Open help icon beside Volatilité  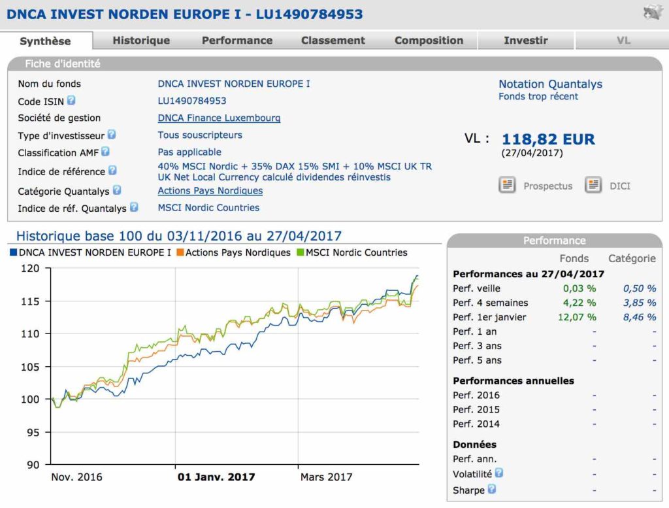coord(498,473)
